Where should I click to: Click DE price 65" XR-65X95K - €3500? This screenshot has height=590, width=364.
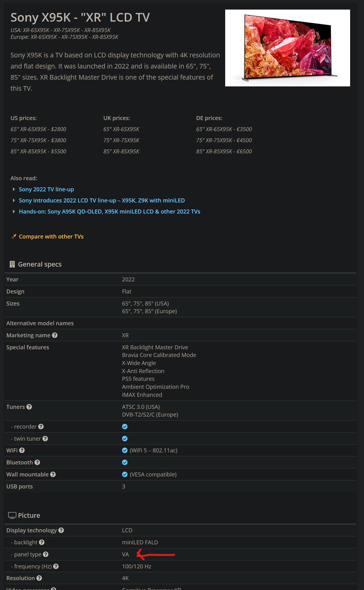point(224,129)
